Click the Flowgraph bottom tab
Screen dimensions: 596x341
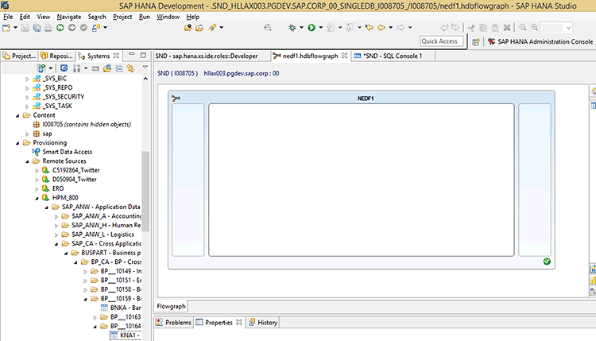coord(171,306)
